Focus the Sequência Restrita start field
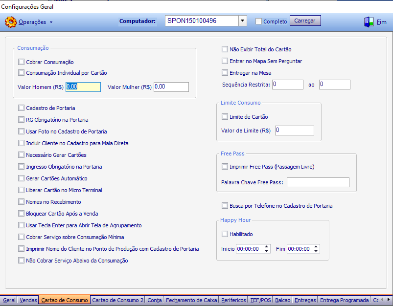The width and height of the screenshot is (393, 306). point(288,85)
